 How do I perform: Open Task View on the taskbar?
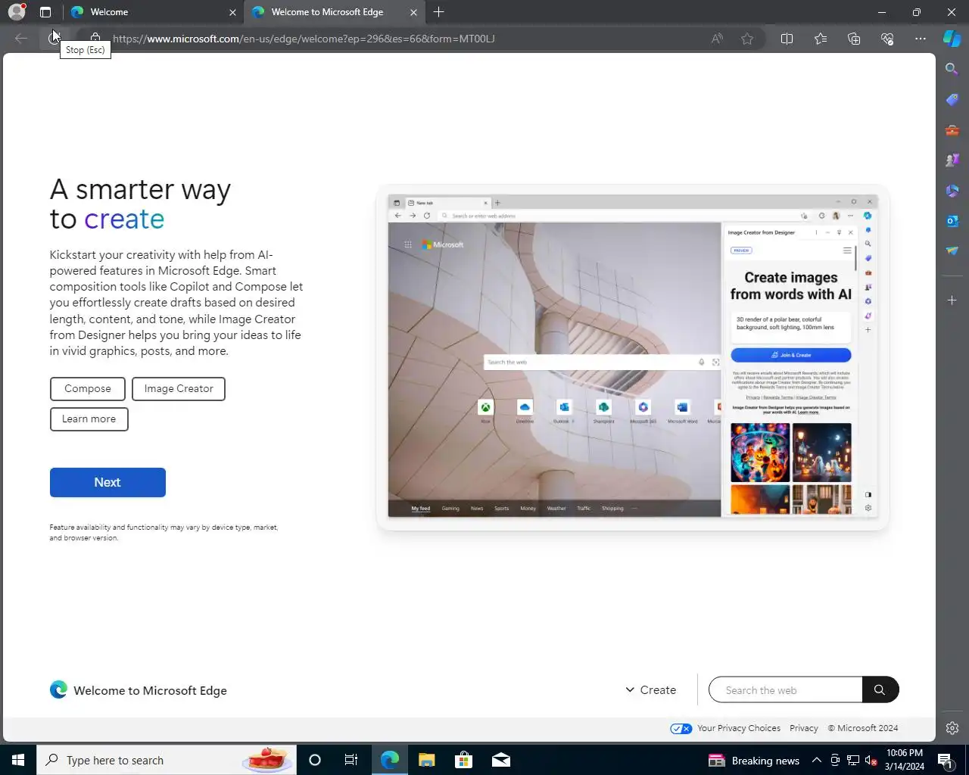[x=351, y=760]
